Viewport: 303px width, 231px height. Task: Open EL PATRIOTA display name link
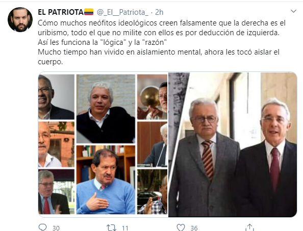[61, 12]
